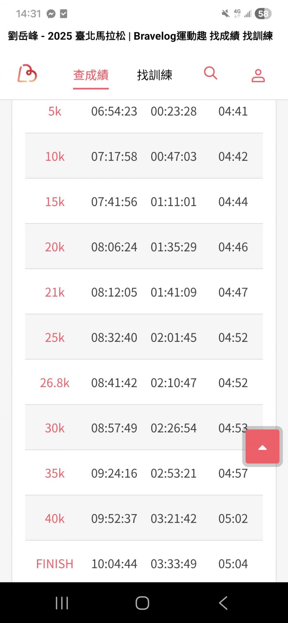
Task: Switch to the 找訓練 tab
Action: coord(154,75)
